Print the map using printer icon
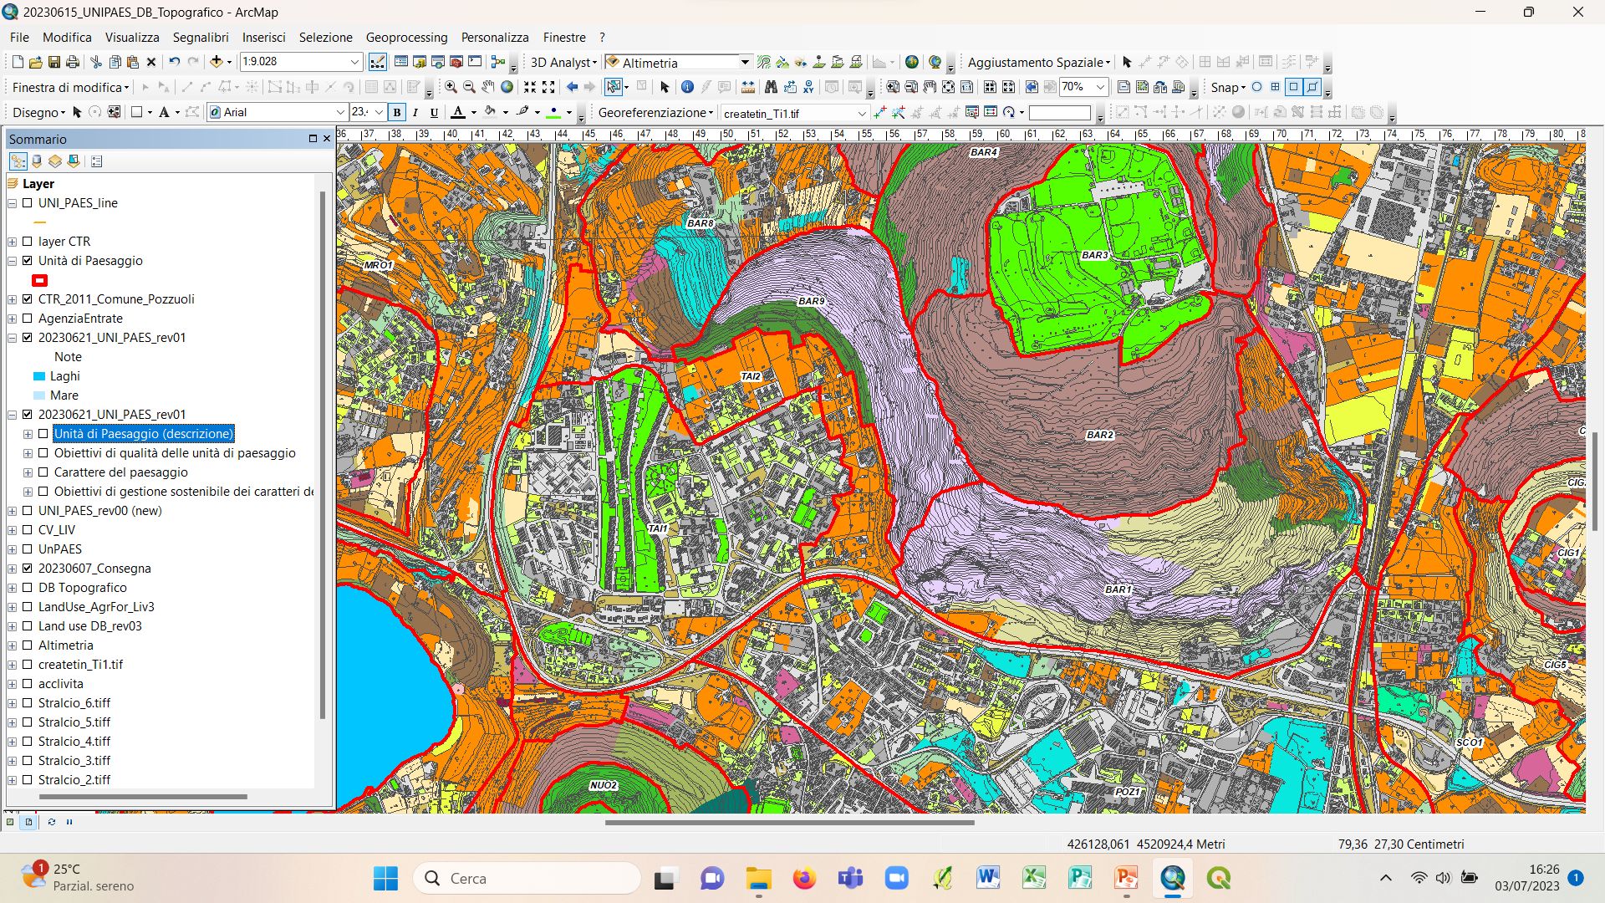The height and width of the screenshot is (903, 1605). point(73,62)
